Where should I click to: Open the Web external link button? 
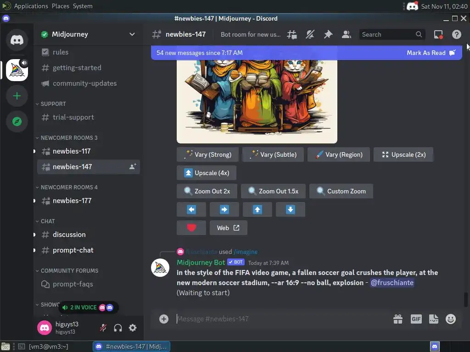pyautogui.click(x=229, y=228)
